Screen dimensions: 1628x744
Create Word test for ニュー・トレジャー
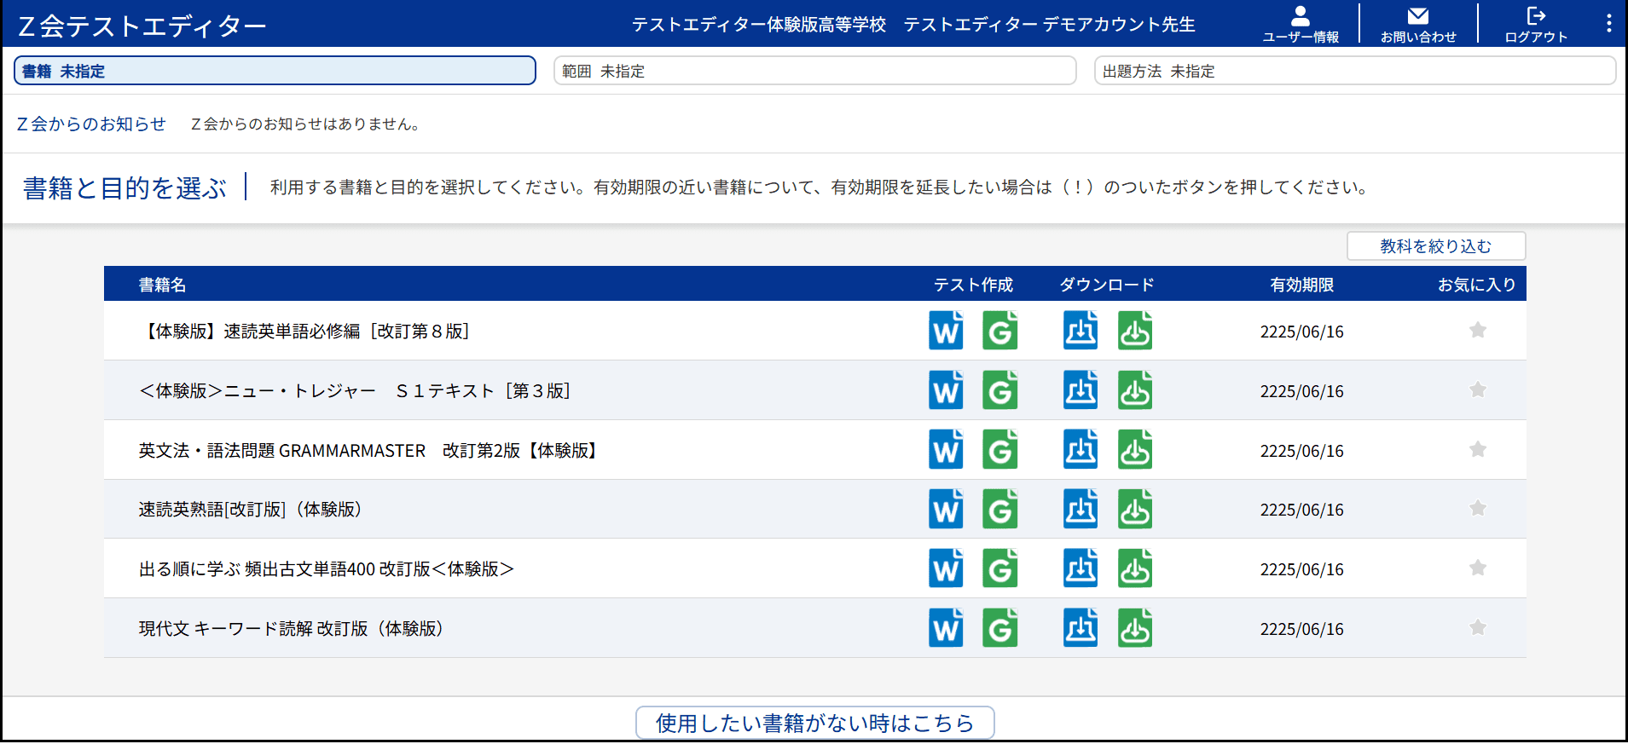coord(946,390)
